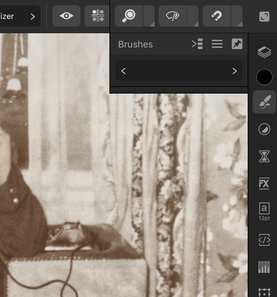Open the History studio panel

(x=264, y=156)
